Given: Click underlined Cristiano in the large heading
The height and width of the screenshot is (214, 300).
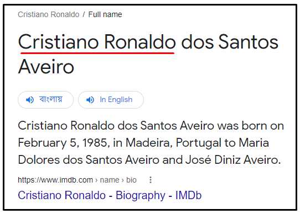Looking at the screenshot, I should point(58,42).
